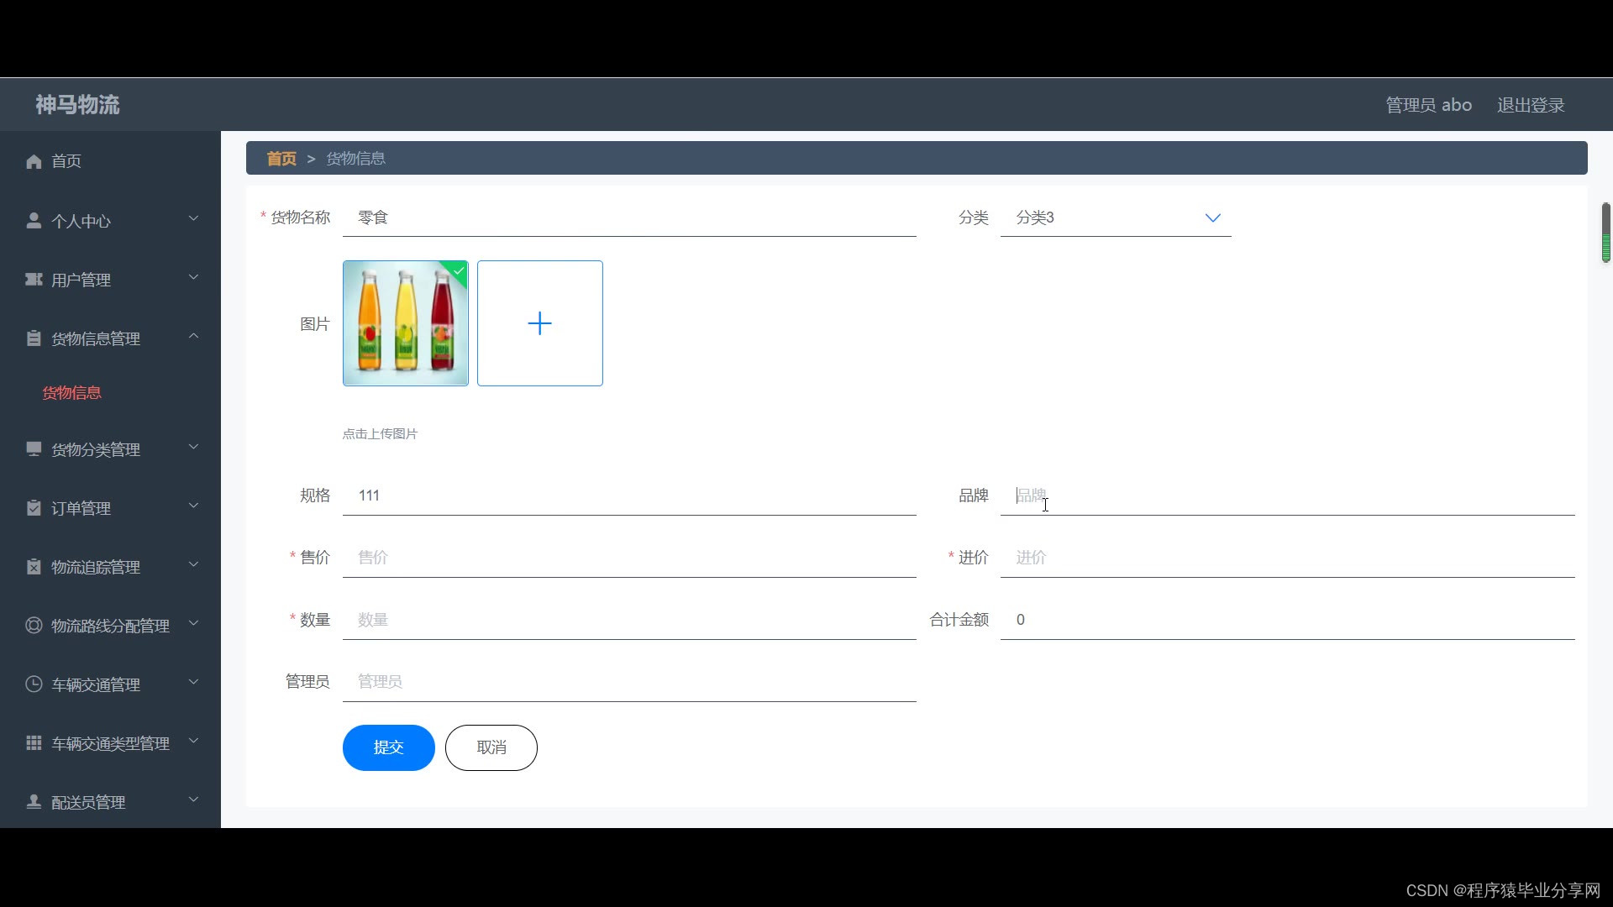
Task: Click the clock icon beside 车辆交通管理
Action: click(34, 684)
